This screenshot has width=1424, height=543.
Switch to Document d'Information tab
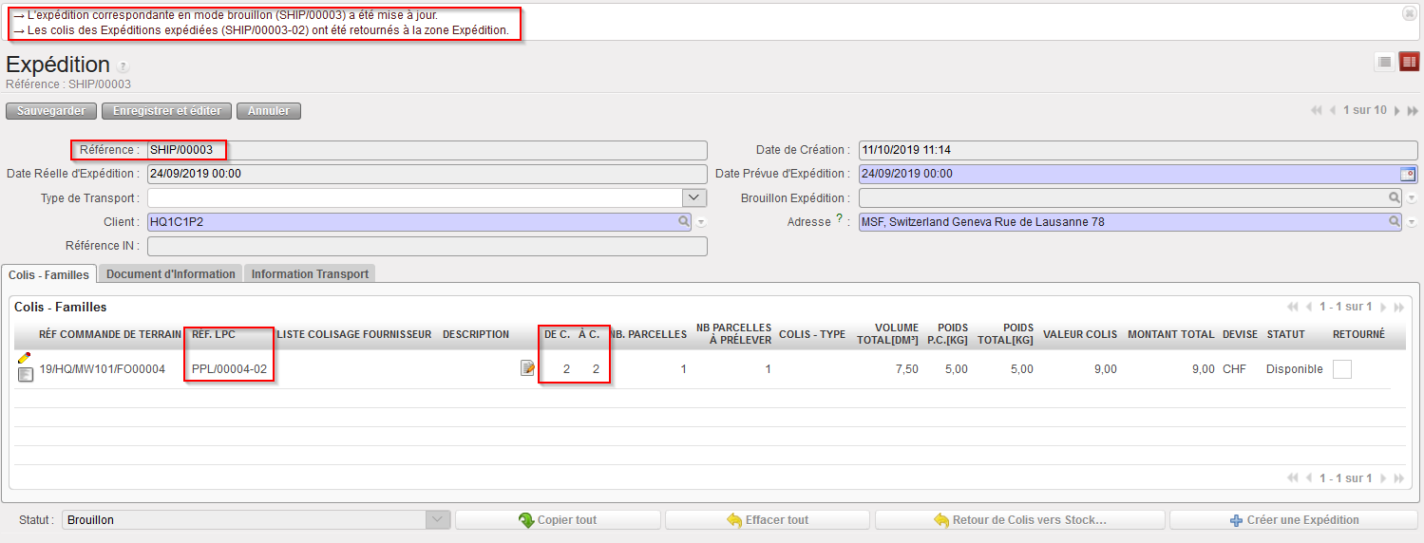coord(171,273)
